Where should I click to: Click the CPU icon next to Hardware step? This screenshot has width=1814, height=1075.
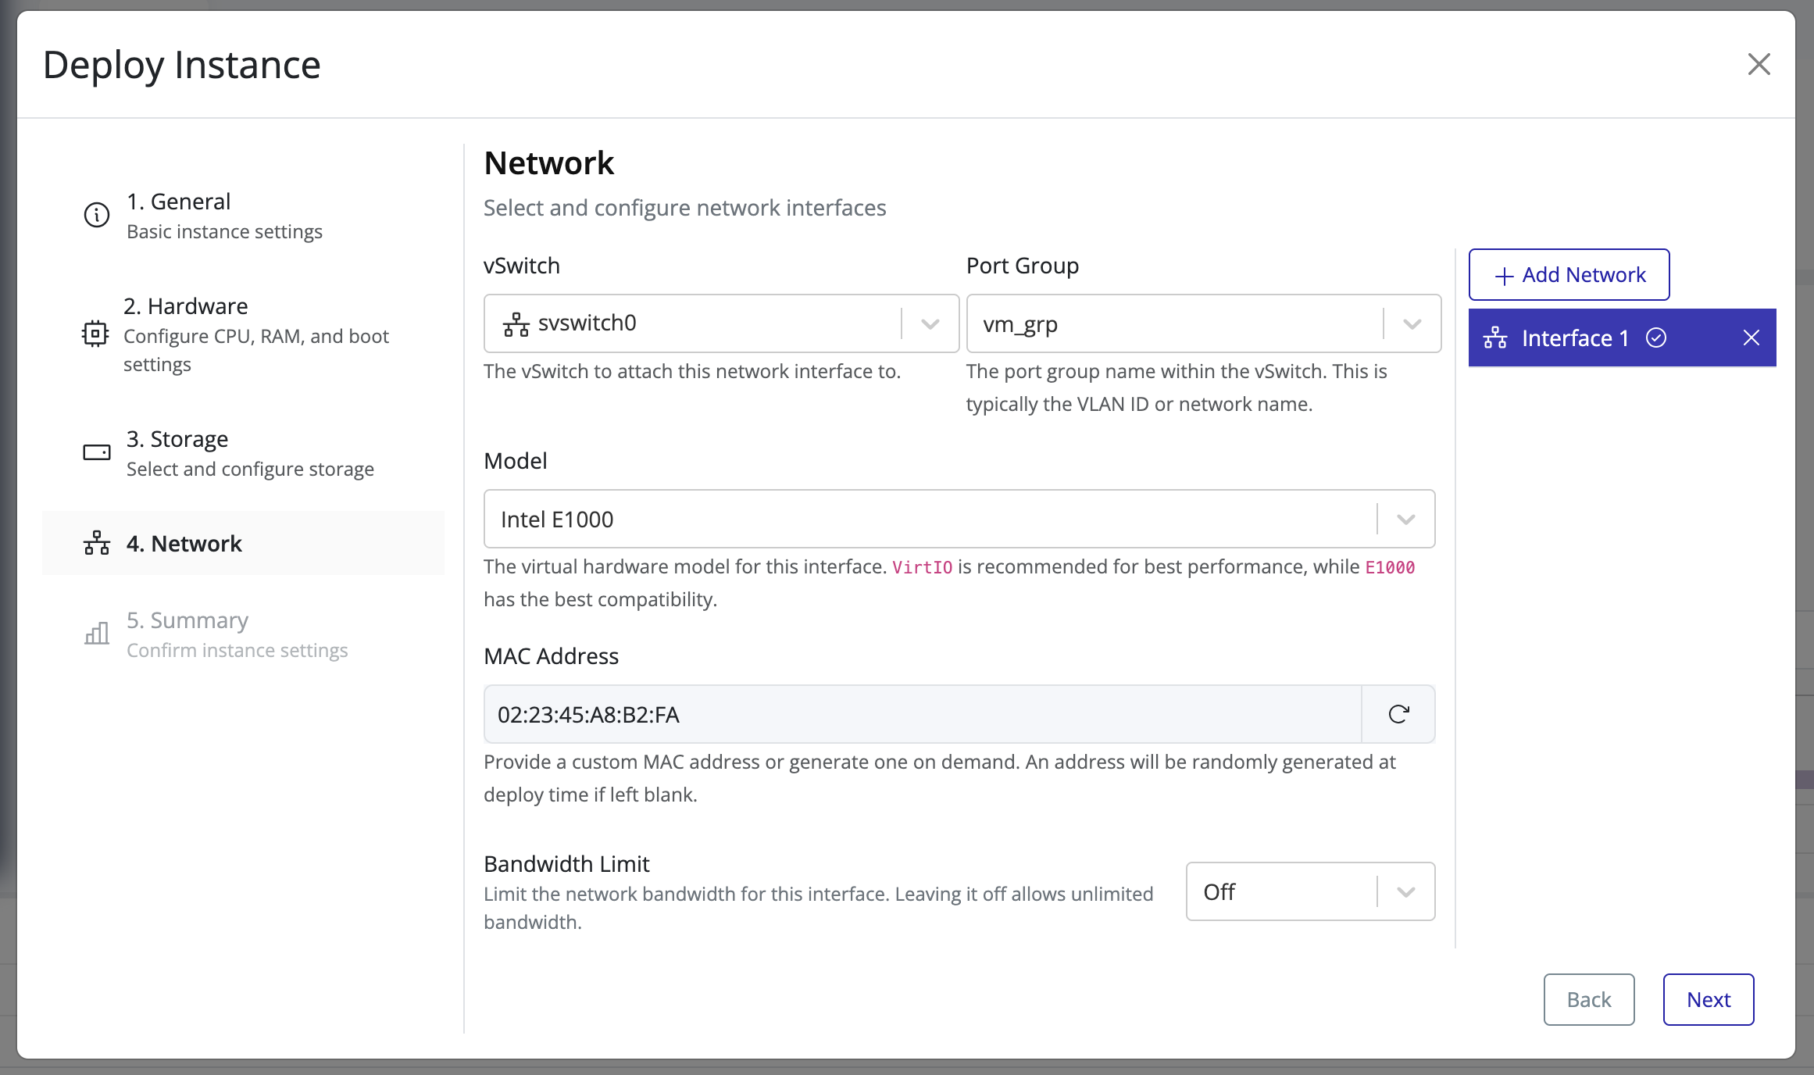pos(95,334)
